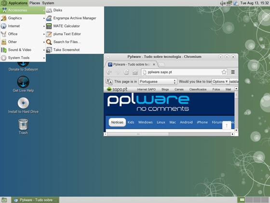Viewport: 270px width, 203px height.
Task: Open the Blogs link
Action: 165,89
